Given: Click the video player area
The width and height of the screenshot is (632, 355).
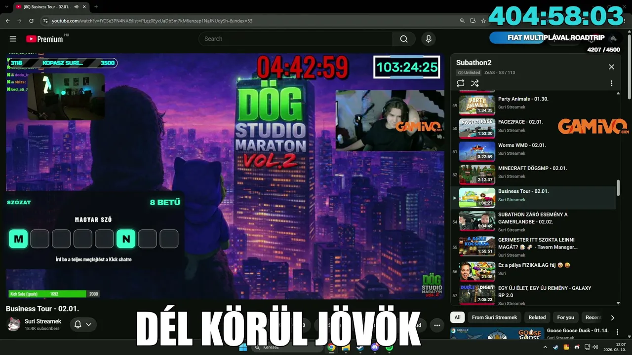Looking at the screenshot, I should coord(225,176).
